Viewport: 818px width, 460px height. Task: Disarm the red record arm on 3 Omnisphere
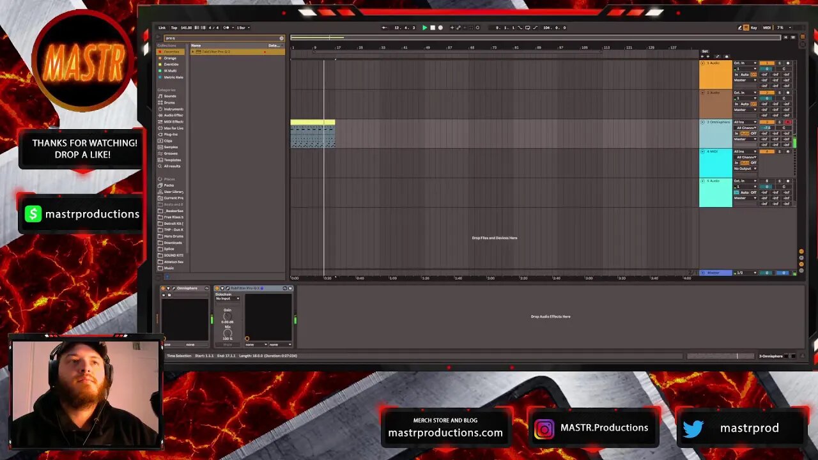coord(788,122)
